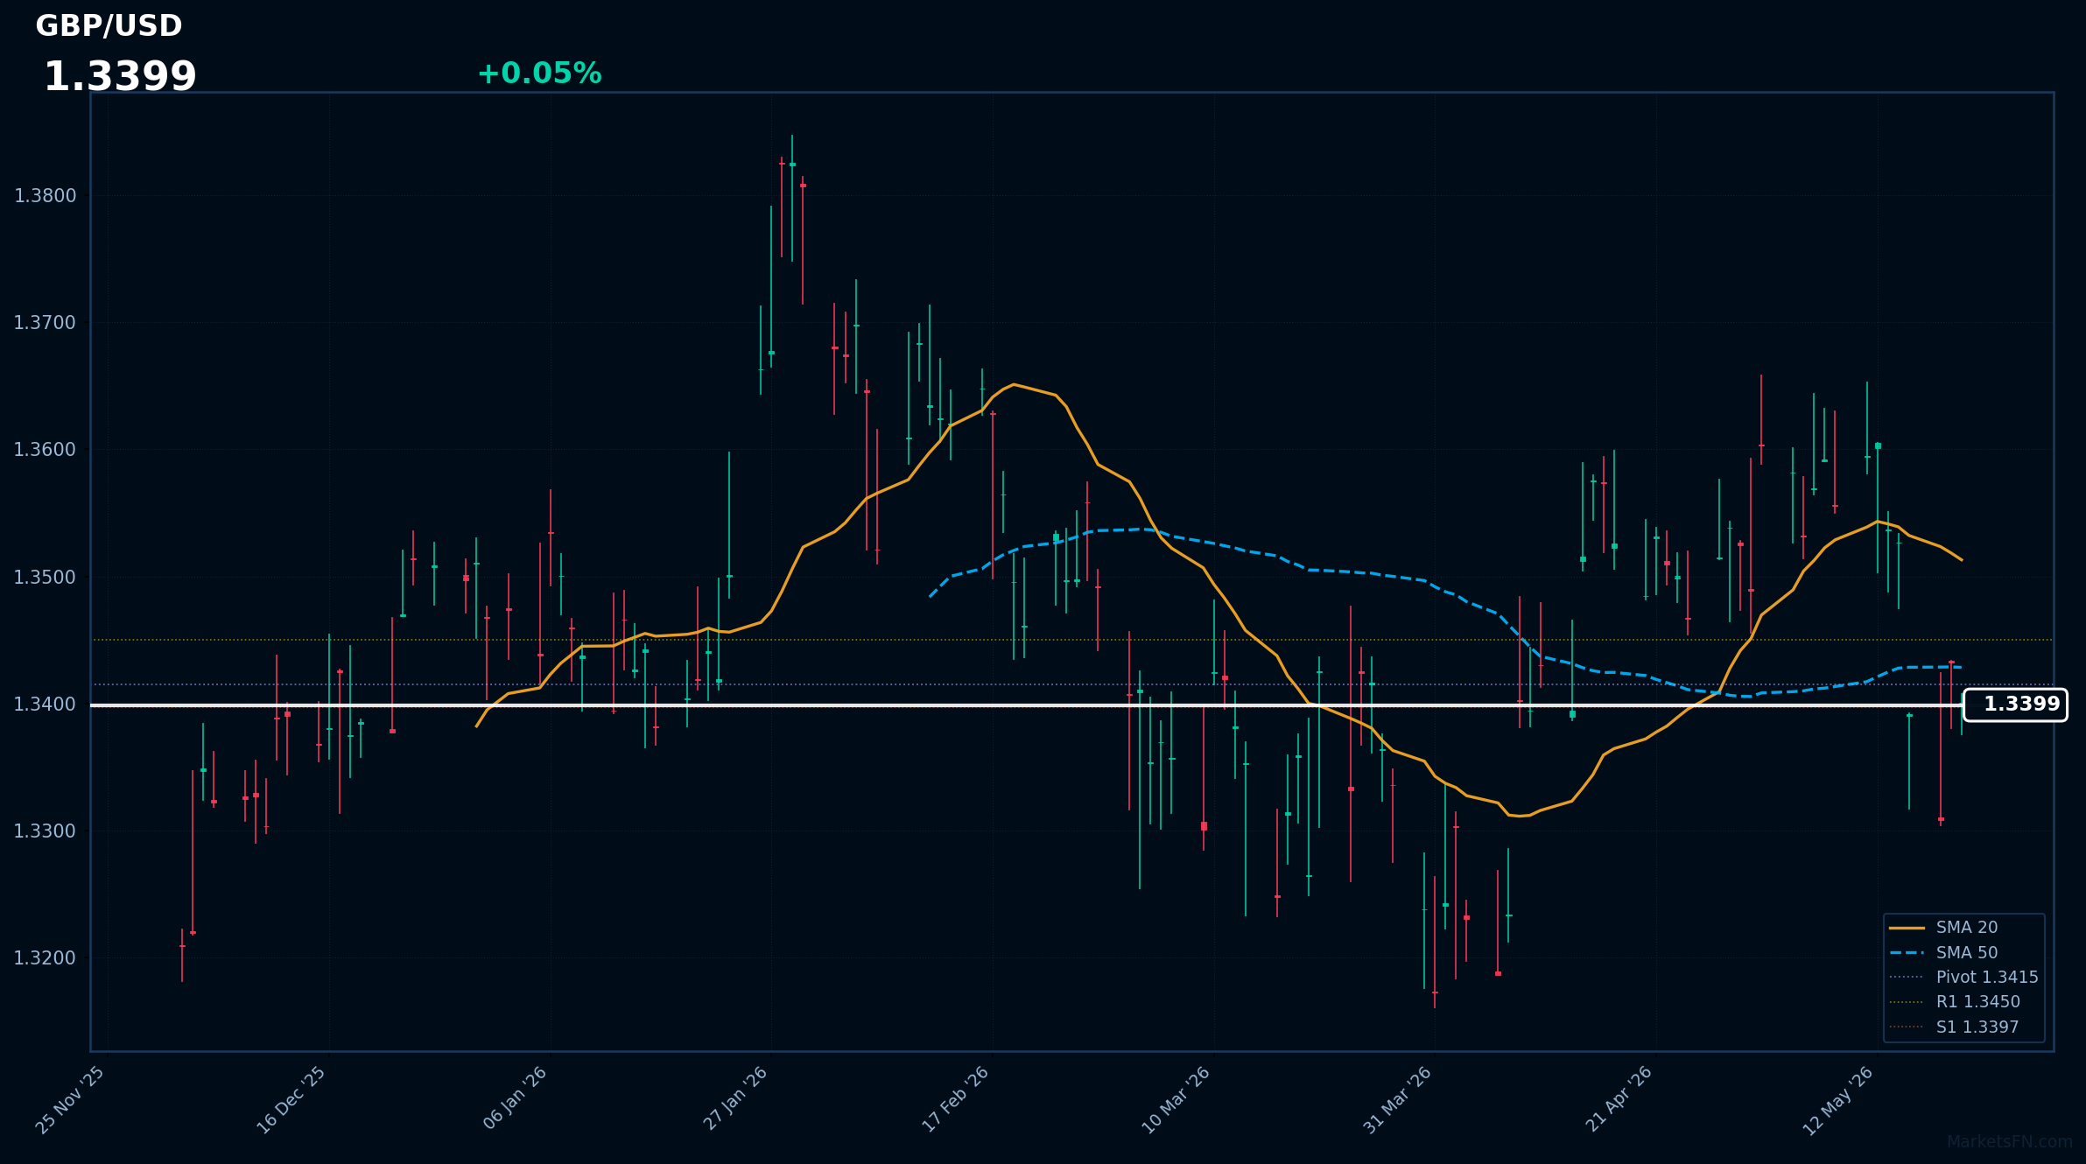Click the GBP/USD pair title

109,26
